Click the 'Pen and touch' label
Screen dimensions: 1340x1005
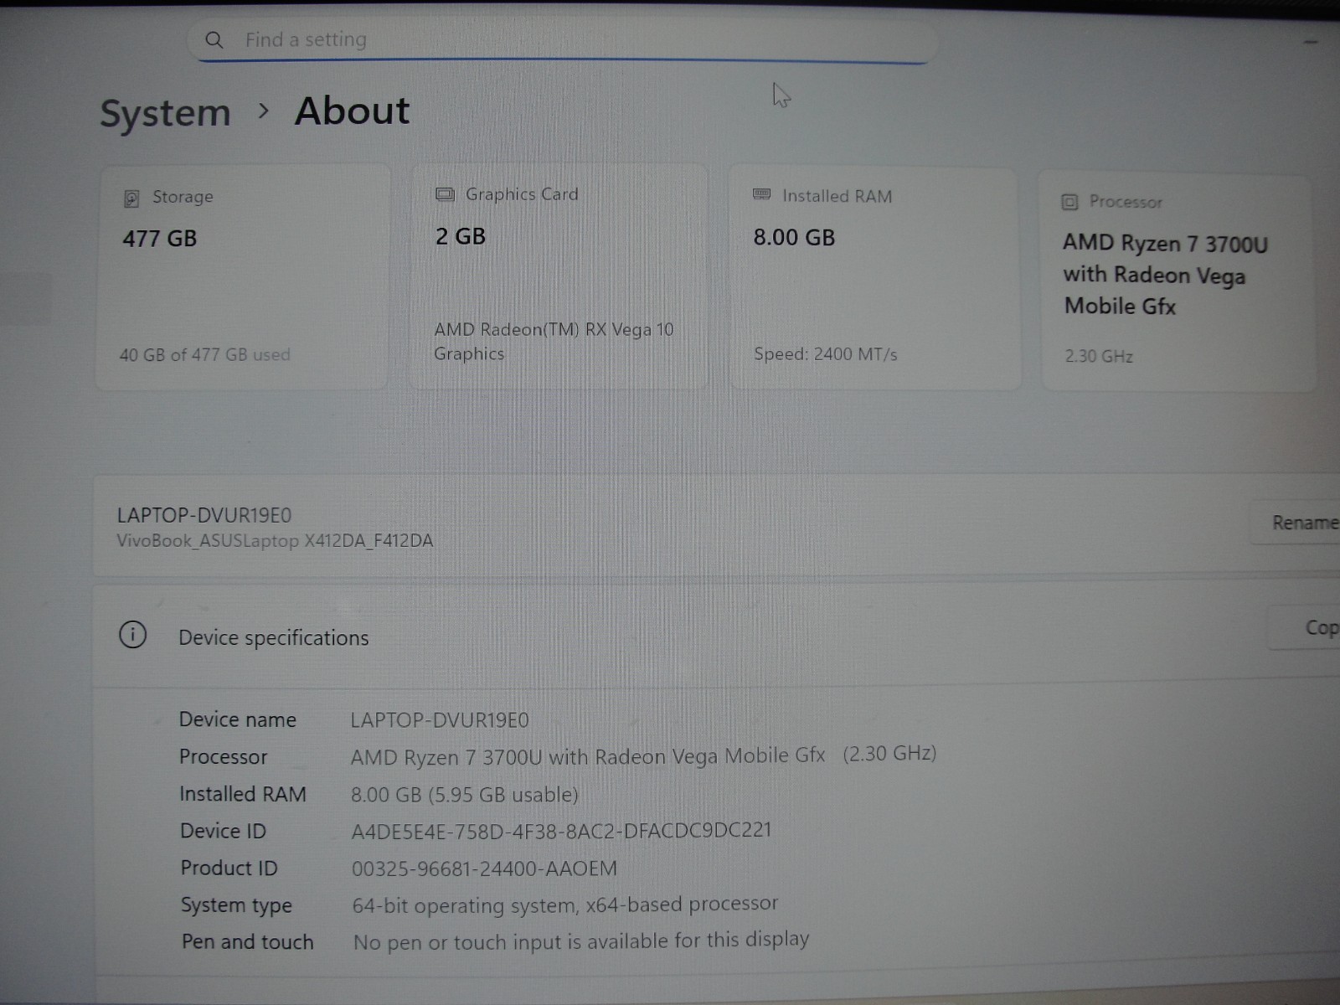(248, 942)
